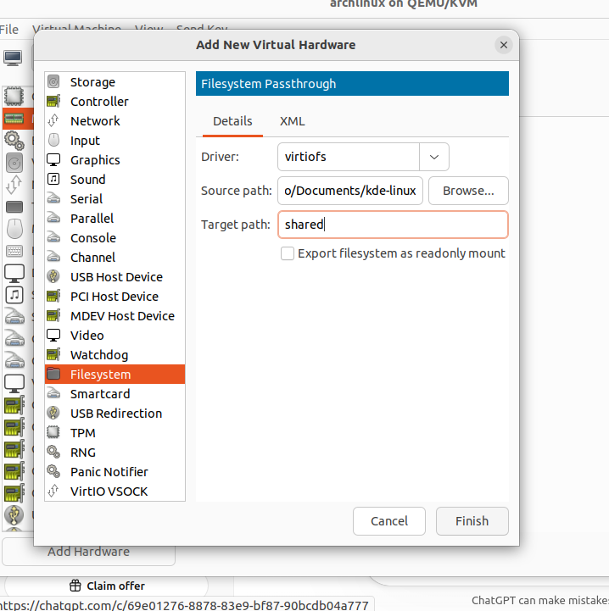Select VirtIO VSOCK in hardware list
Viewport: 609px width, 611px height.
pyautogui.click(x=109, y=492)
